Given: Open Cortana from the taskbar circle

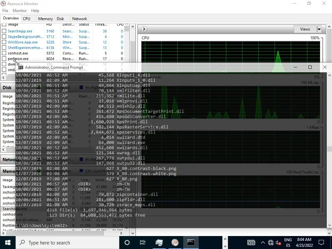Looking at the screenshot, I should click(127, 243).
